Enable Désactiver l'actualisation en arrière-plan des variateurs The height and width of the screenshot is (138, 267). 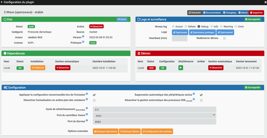coord(94,100)
